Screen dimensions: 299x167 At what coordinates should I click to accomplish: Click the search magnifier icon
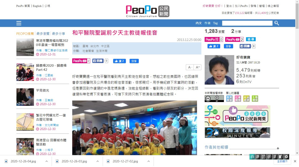(x=276, y=23)
